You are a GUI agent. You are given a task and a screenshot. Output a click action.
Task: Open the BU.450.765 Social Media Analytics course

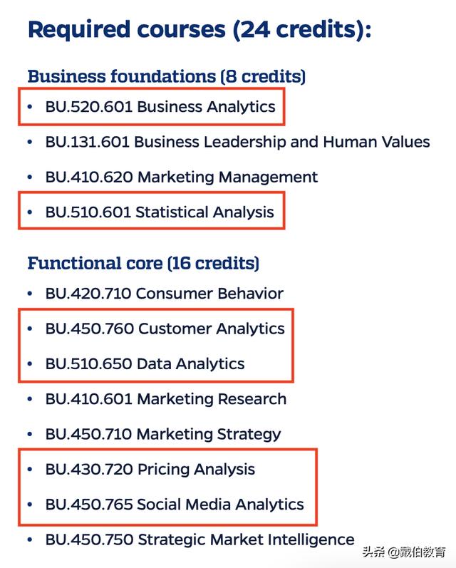pos(175,505)
